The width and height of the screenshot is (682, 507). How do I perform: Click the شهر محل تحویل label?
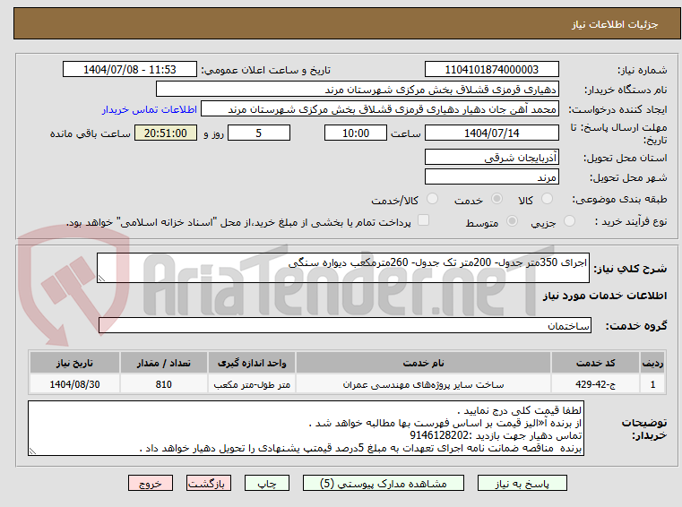pyautogui.click(x=628, y=178)
